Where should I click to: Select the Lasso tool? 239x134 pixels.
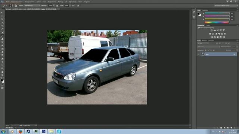2,19
